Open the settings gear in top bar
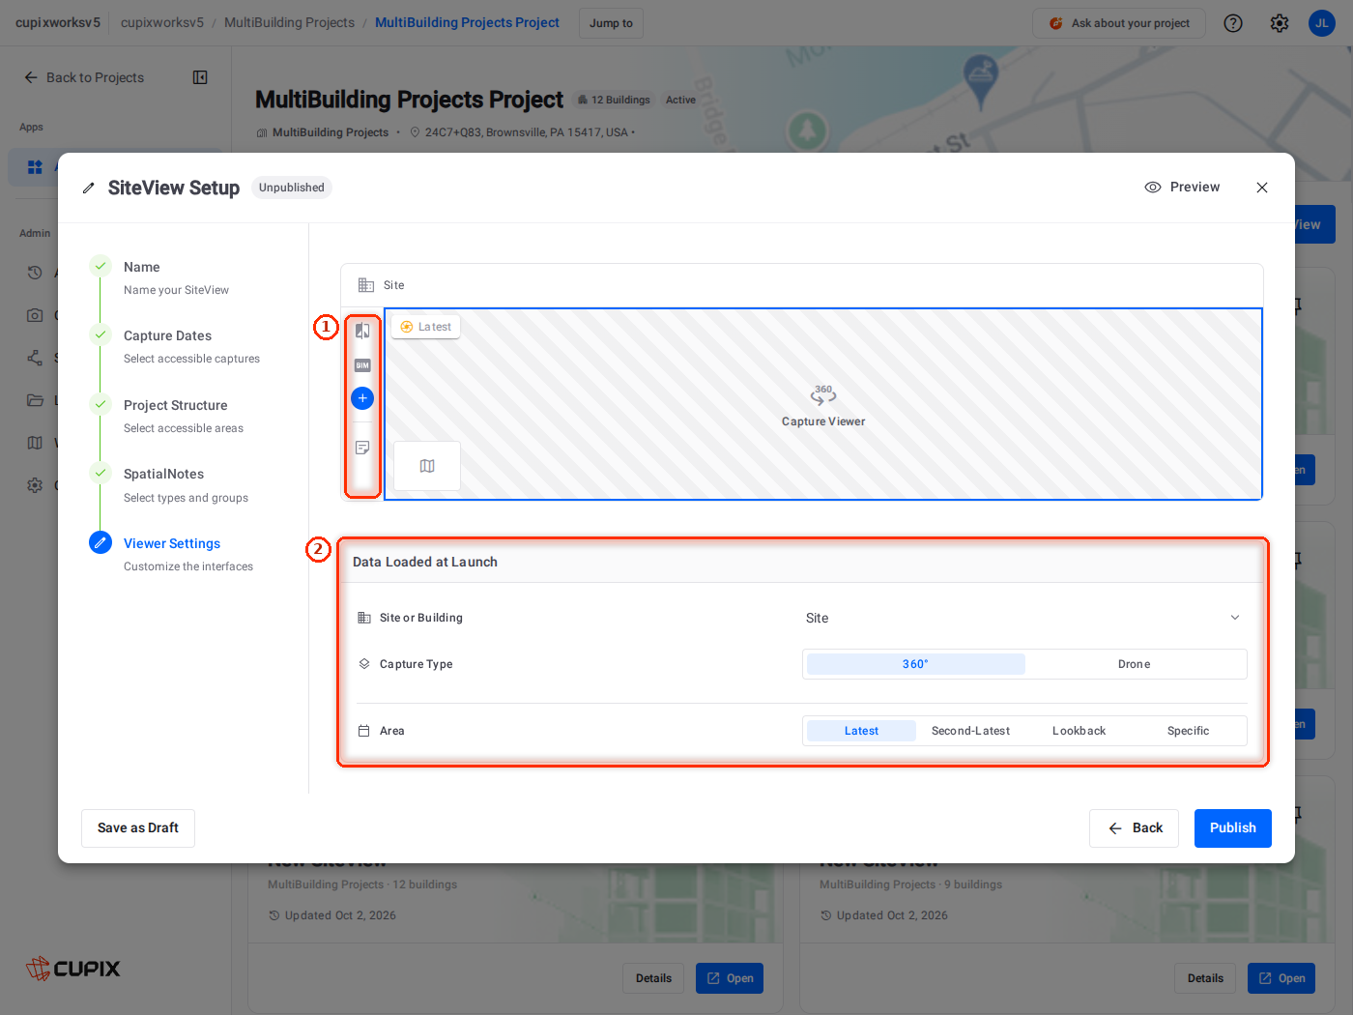The height and width of the screenshot is (1015, 1353). click(1280, 23)
